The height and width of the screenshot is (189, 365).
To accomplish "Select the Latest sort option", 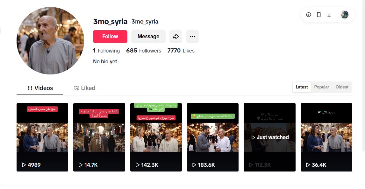I will pos(302,87).
